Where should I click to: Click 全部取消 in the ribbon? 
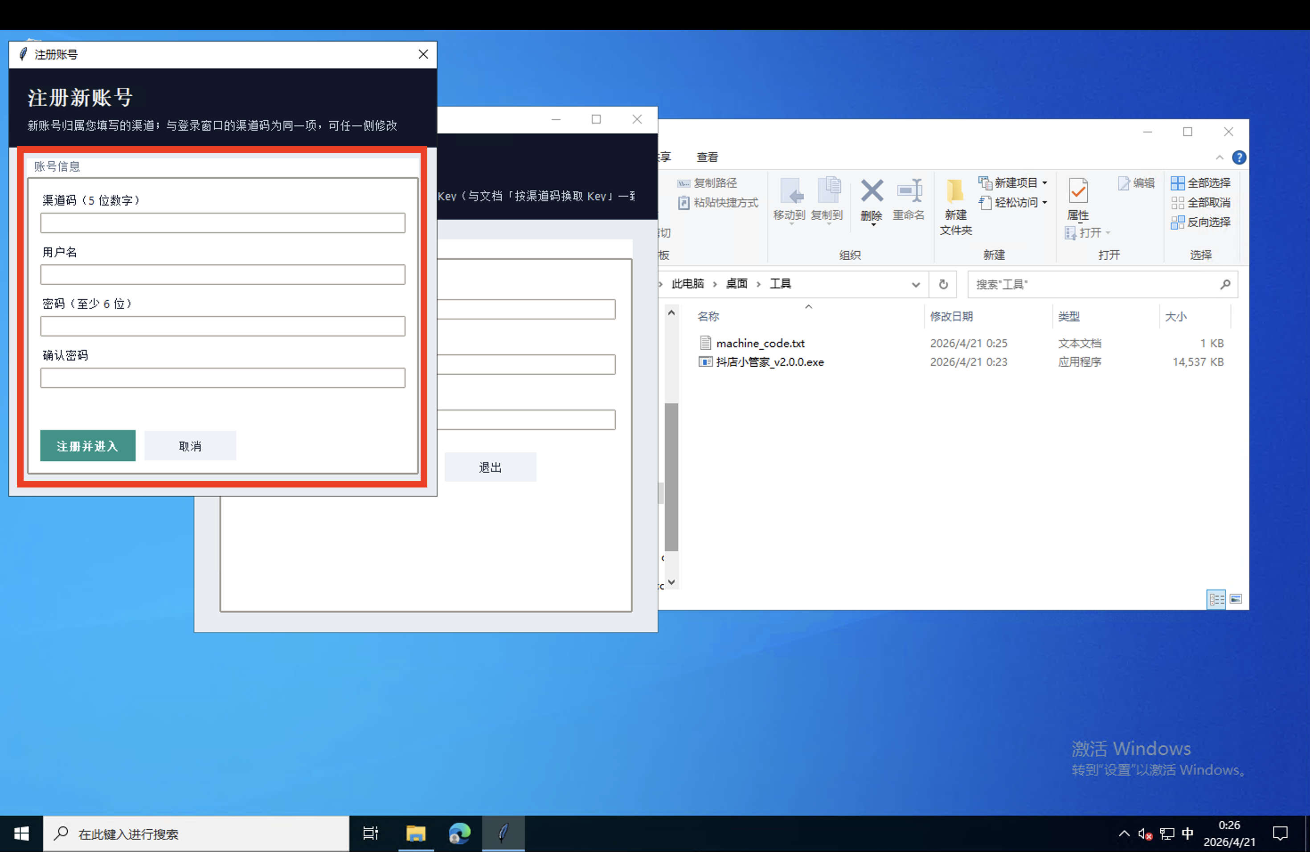point(1201,203)
